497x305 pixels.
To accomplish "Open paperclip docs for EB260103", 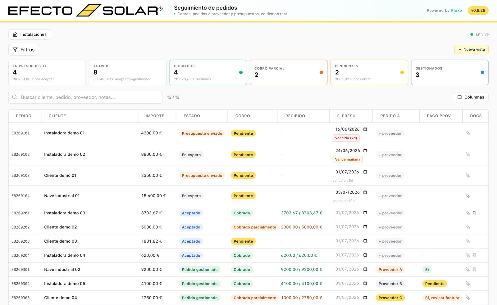I will click(x=467, y=175).
